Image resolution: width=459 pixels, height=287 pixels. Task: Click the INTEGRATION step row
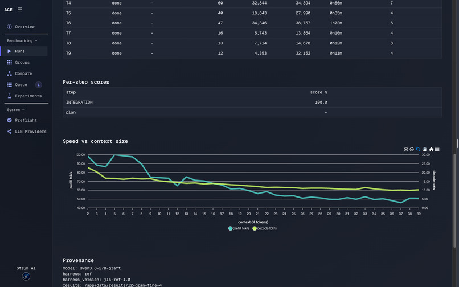(x=252, y=102)
